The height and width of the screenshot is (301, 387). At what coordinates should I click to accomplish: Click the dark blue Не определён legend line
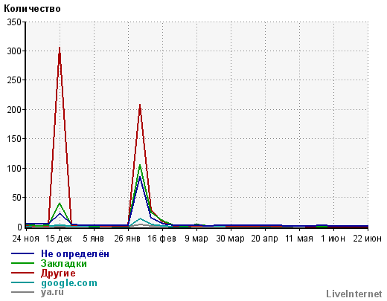tap(22, 253)
